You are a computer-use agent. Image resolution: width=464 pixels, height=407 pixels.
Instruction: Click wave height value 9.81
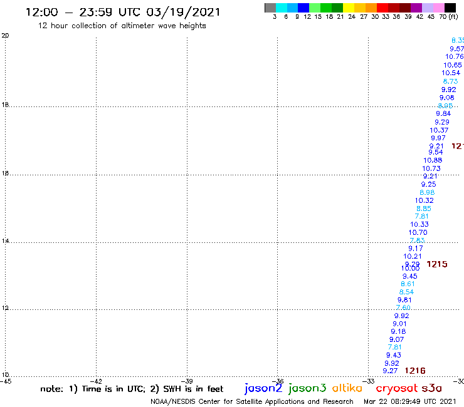pyautogui.click(x=404, y=300)
